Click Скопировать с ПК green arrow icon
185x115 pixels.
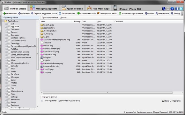click(x=78, y=13)
